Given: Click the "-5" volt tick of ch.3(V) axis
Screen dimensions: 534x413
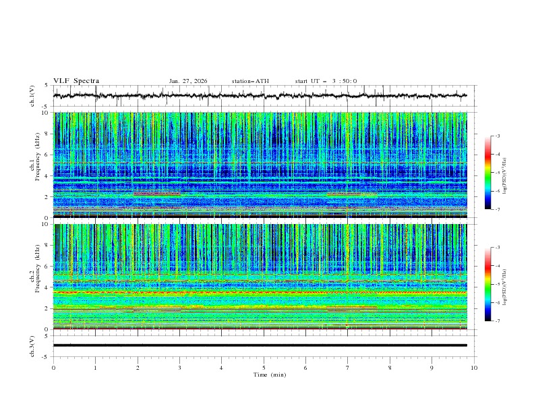Looking at the screenshot, I should point(46,357).
